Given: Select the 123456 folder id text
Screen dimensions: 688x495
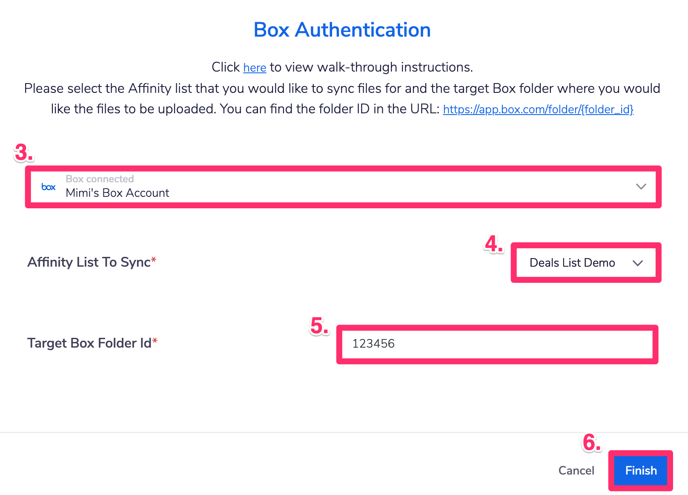Looking at the screenshot, I should [373, 344].
